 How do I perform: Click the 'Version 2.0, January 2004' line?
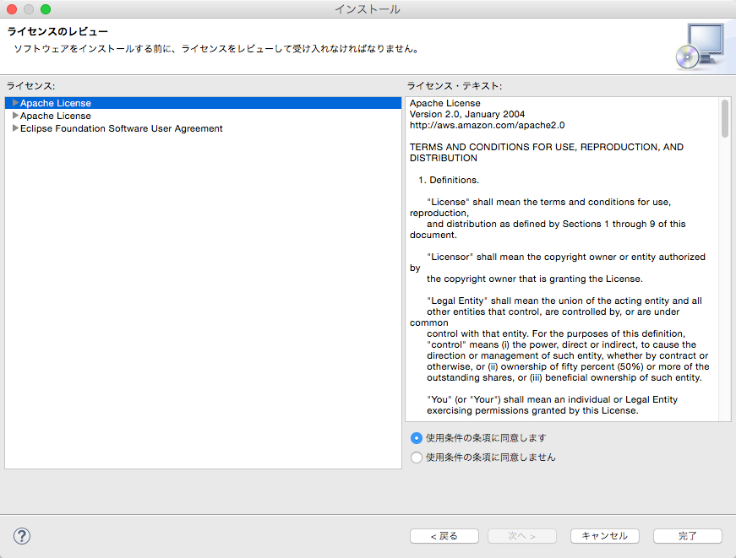coord(467,114)
